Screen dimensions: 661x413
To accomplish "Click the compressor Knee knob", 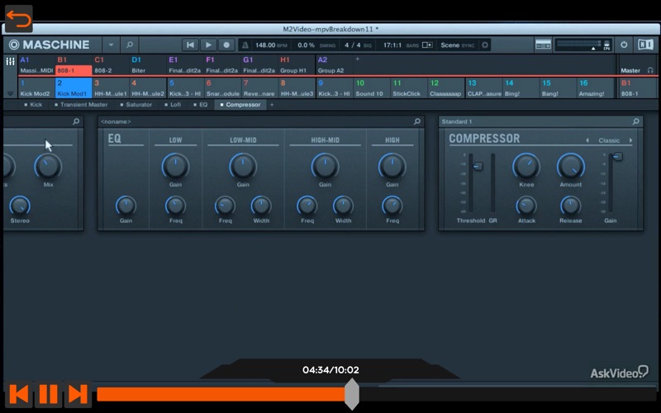I will (x=526, y=166).
